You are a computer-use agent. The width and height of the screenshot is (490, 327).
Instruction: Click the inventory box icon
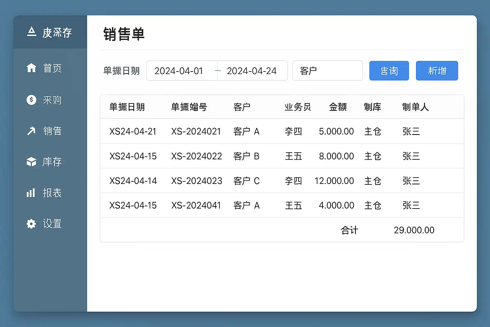[31, 162]
